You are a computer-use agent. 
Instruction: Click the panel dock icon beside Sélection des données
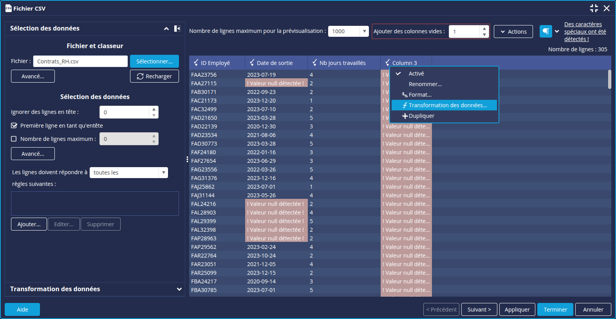[177, 29]
